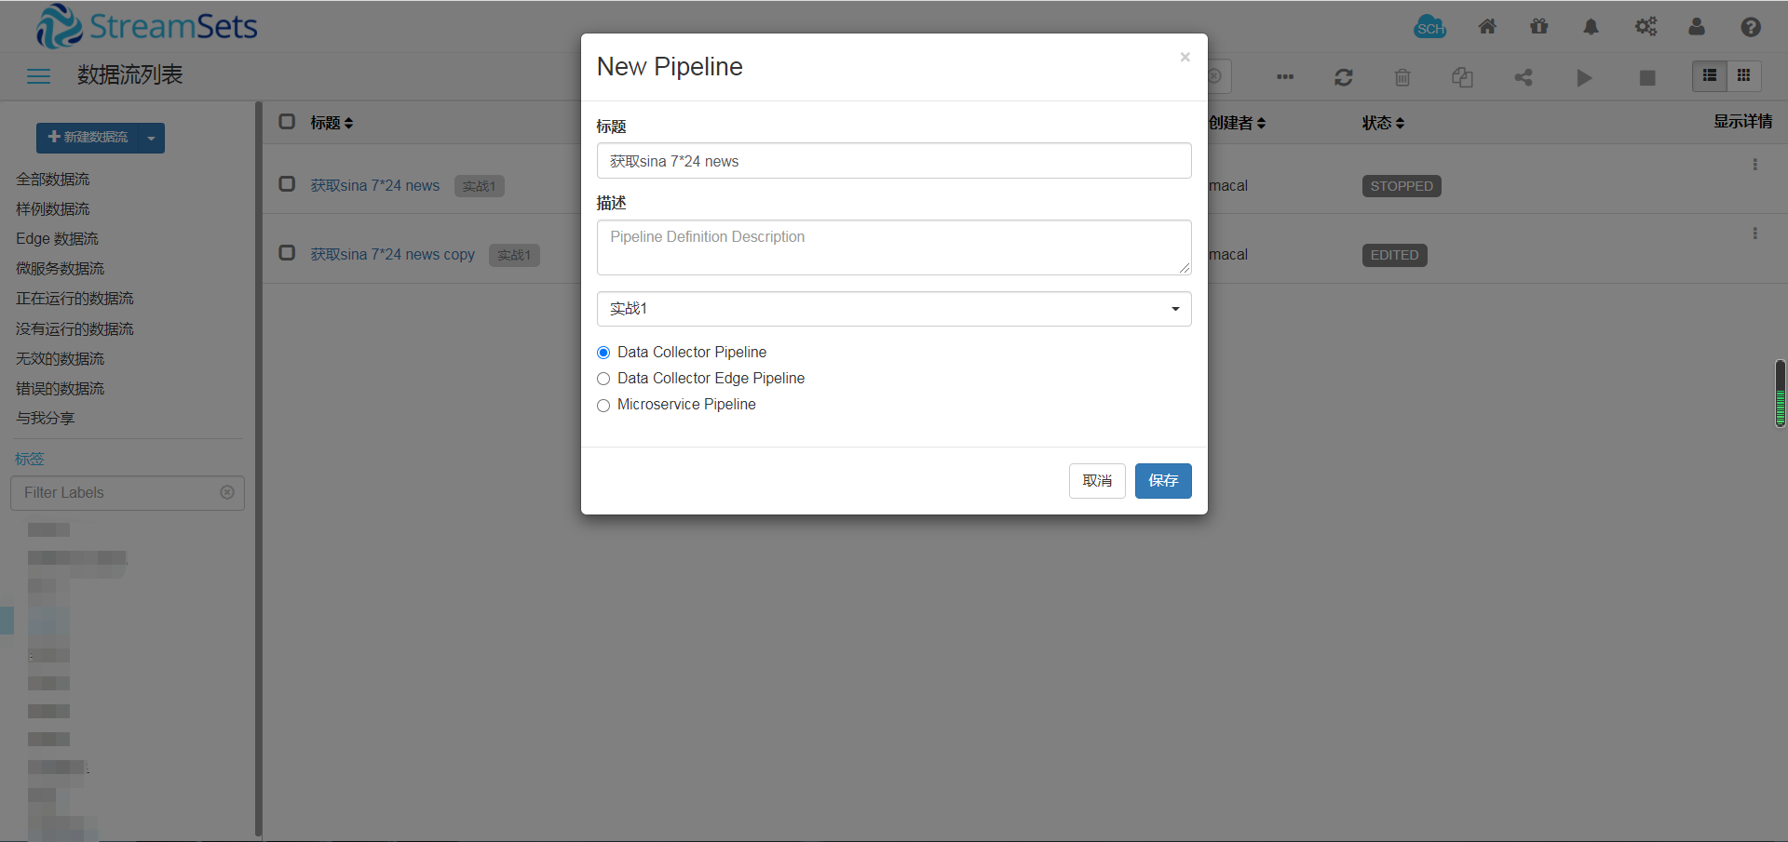The height and width of the screenshot is (842, 1788).
Task: Click the home icon in the header
Action: point(1487,27)
